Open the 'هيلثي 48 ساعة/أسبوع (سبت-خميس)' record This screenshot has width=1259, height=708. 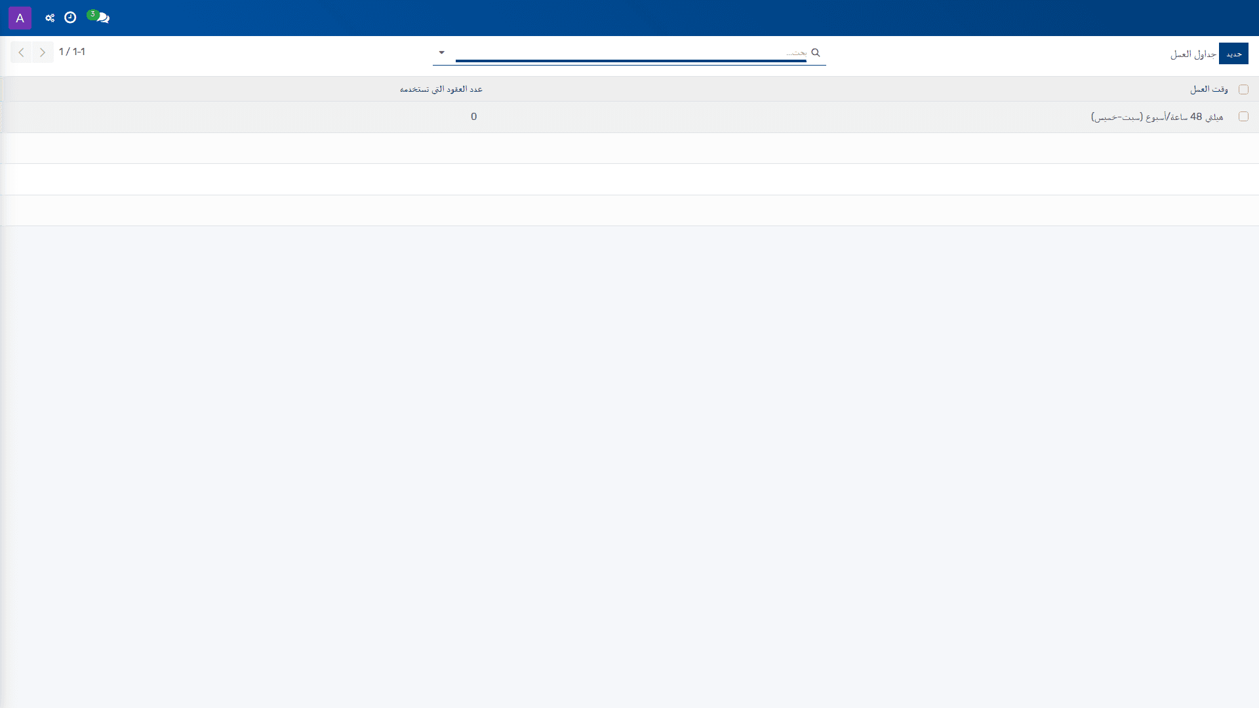click(x=1157, y=117)
